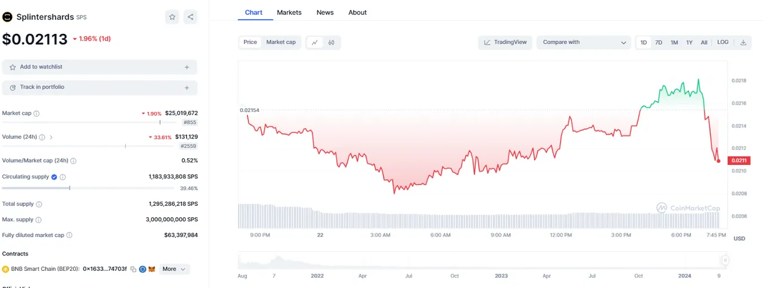Track Splintershards in portfolio
The height and width of the screenshot is (288, 763).
pos(100,87)
